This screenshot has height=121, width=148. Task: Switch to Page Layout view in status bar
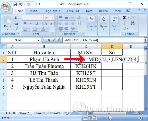click(x=90, y=118)
